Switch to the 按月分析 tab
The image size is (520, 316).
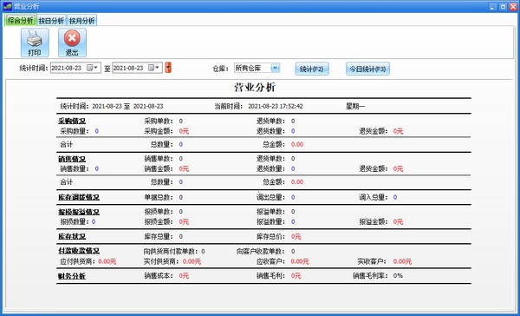(x=81, y=21)
